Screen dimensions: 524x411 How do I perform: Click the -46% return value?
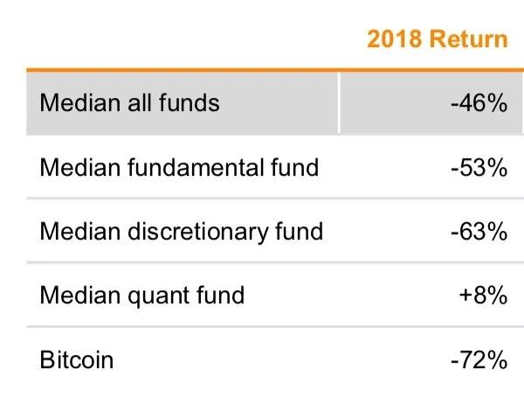pyautogui.click(x=479, y=103)
